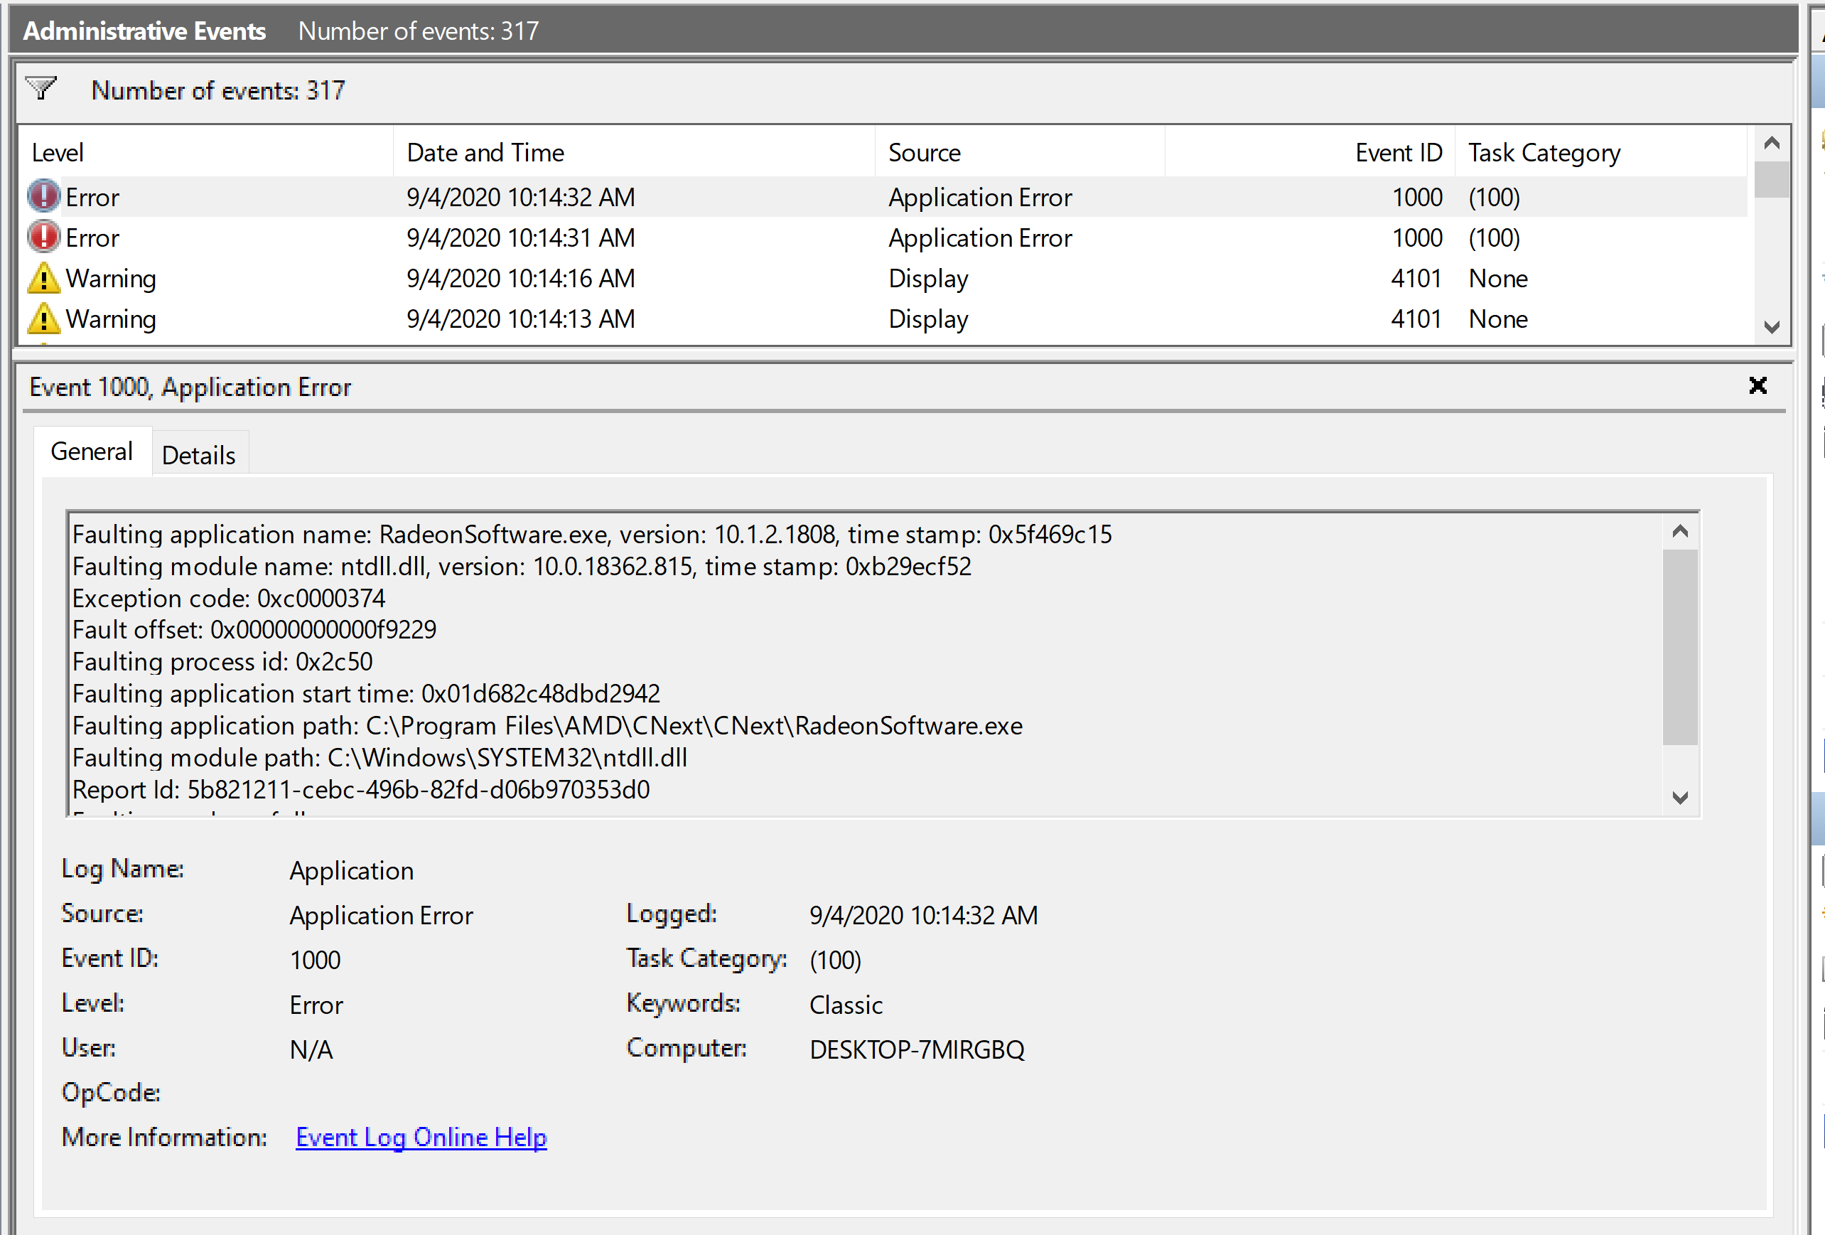Click the event list scroll-up arrow

[x=1772, y=143]
